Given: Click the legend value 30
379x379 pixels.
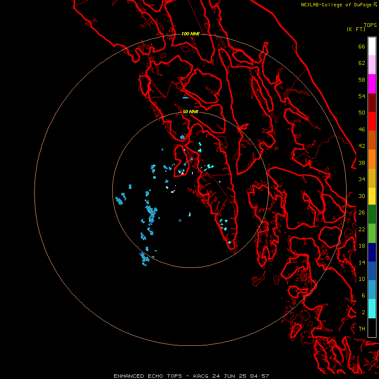Looking at the screenshot, I should (x=362, y=196).
